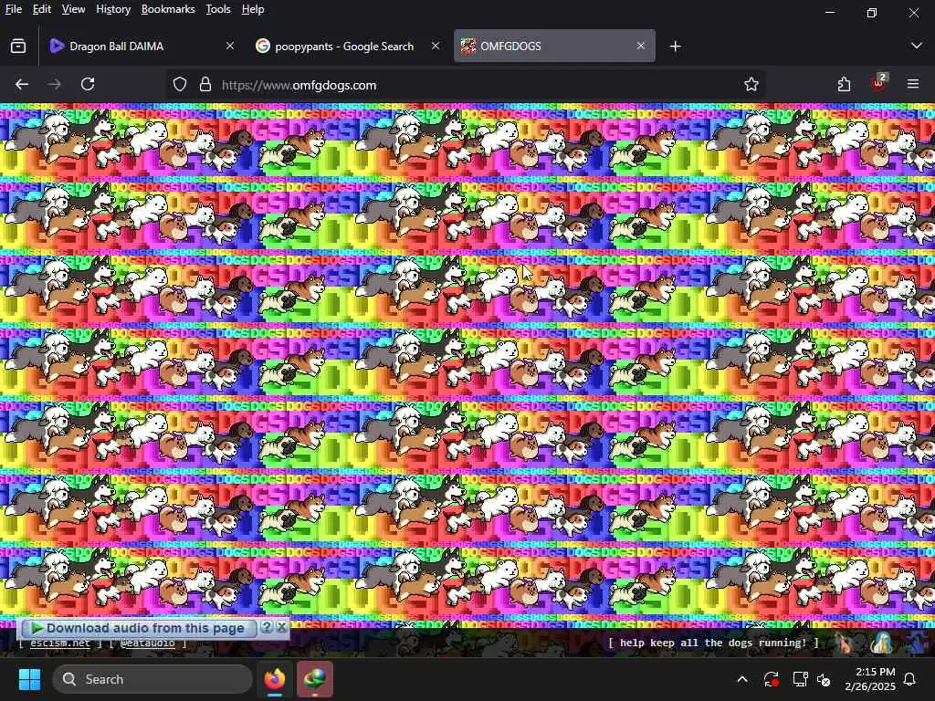
Task: Open the File menu
Action: (x=13, y=9)
